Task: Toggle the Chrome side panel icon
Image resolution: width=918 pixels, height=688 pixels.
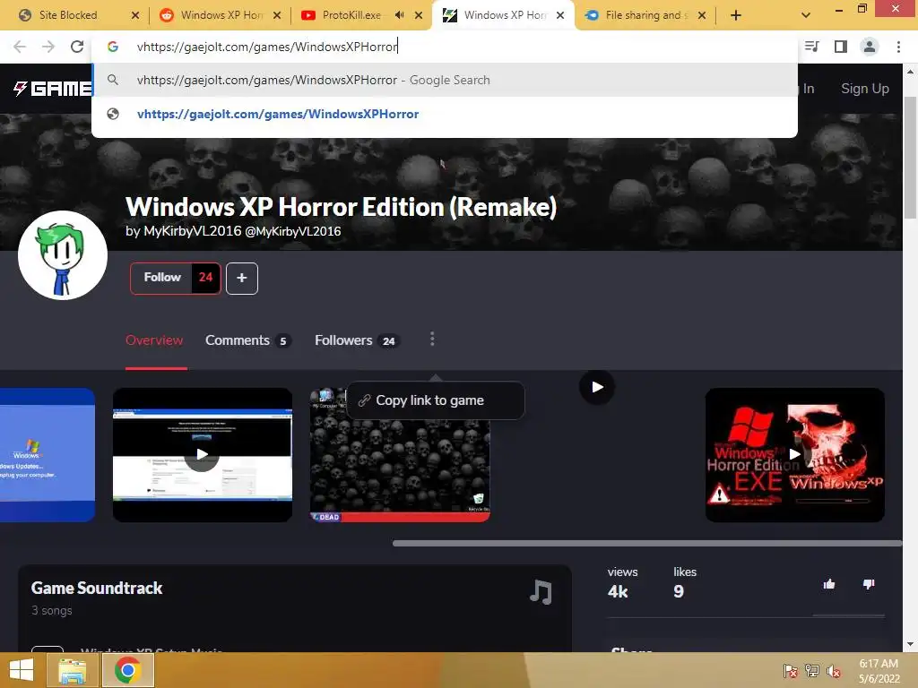Action: point(841,47)
